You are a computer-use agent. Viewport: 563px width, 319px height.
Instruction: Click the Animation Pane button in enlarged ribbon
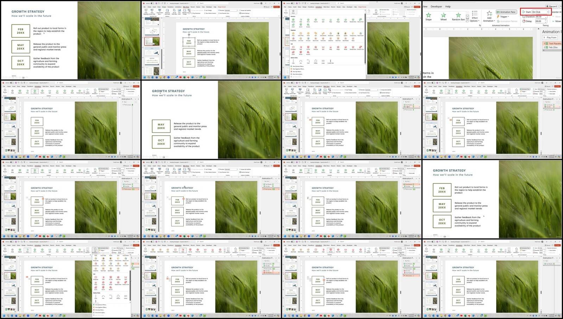point(506,12)
